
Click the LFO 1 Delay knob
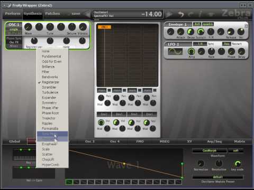pyautogui.click(x=241, y=51)
